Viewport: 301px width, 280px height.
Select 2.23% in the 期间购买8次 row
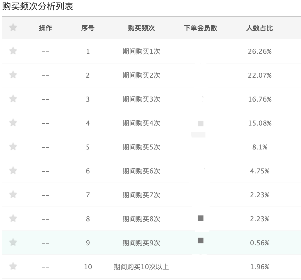pos(260,219)
